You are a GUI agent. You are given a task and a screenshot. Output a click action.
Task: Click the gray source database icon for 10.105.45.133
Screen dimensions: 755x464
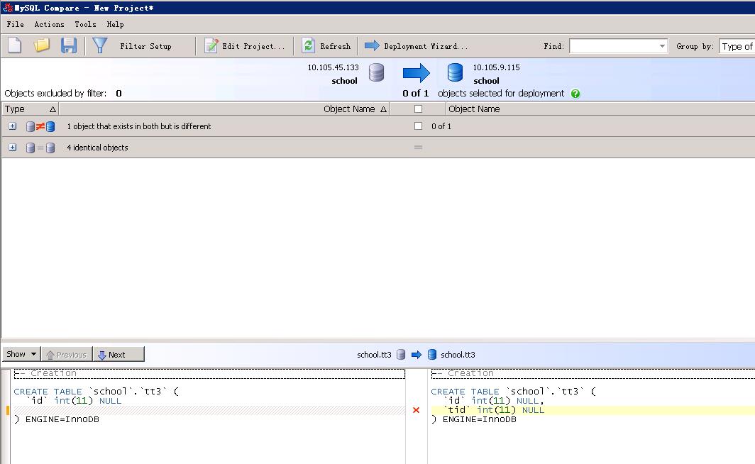point(377,72)
